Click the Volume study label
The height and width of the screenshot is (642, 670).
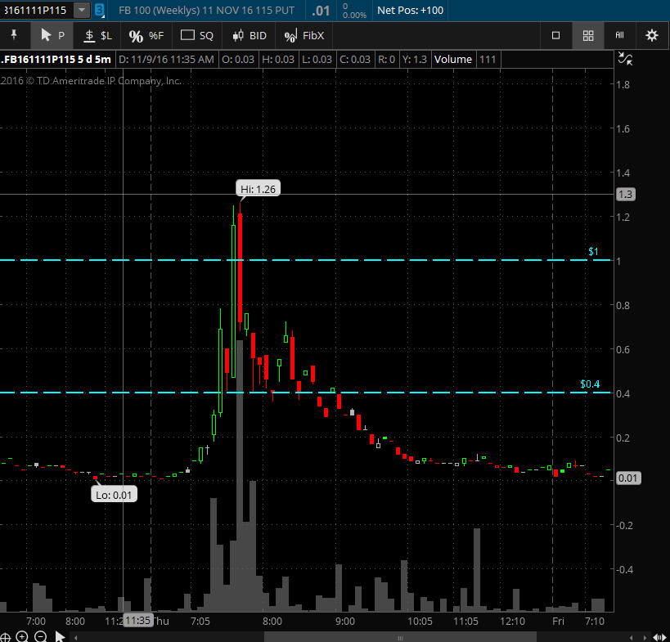(453, 59)
